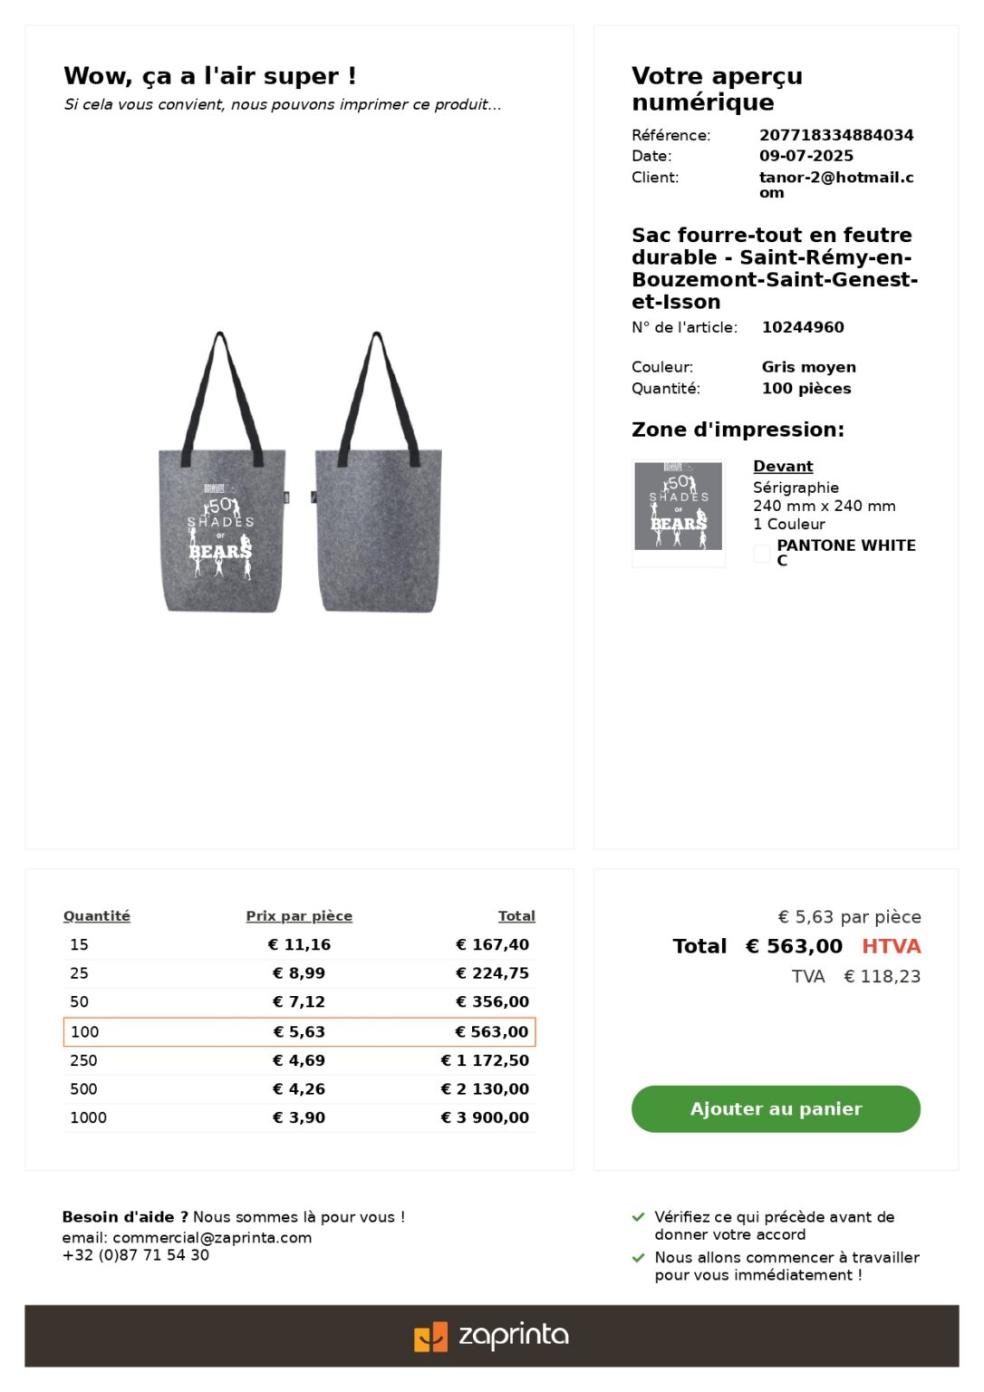Select the 1000 pieces quantity row
Viewport: 984px width, 1392px height.
299,1117
